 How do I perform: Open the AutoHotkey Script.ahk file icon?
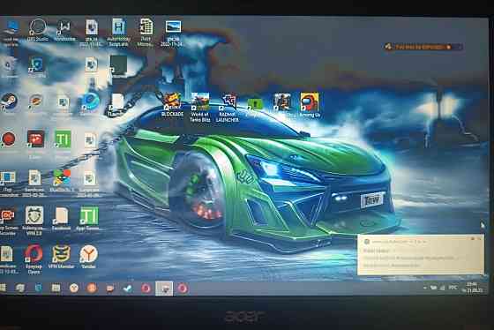coord(119,32)
